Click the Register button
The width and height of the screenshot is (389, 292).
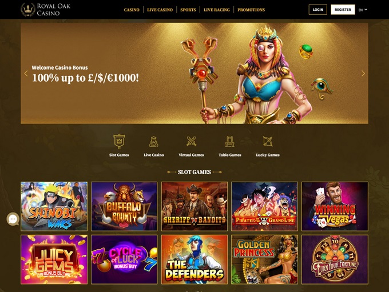(x=343, y=10)
